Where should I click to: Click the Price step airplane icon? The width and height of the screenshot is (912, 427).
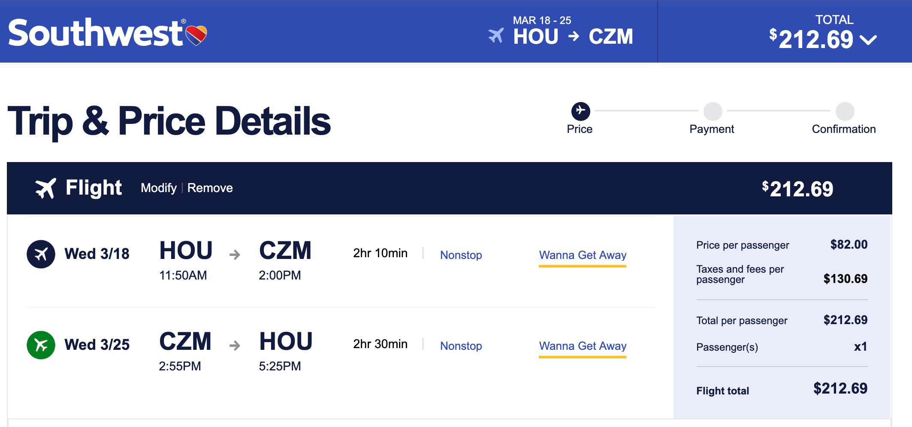point(580,111)
